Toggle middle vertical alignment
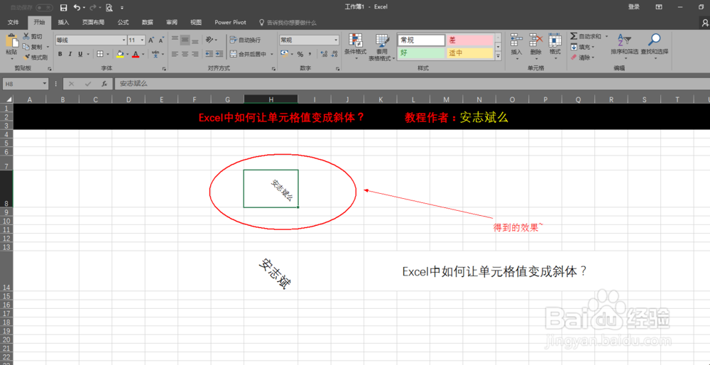Viewport: 710px width, 365px height. click(x=185, y=40)
